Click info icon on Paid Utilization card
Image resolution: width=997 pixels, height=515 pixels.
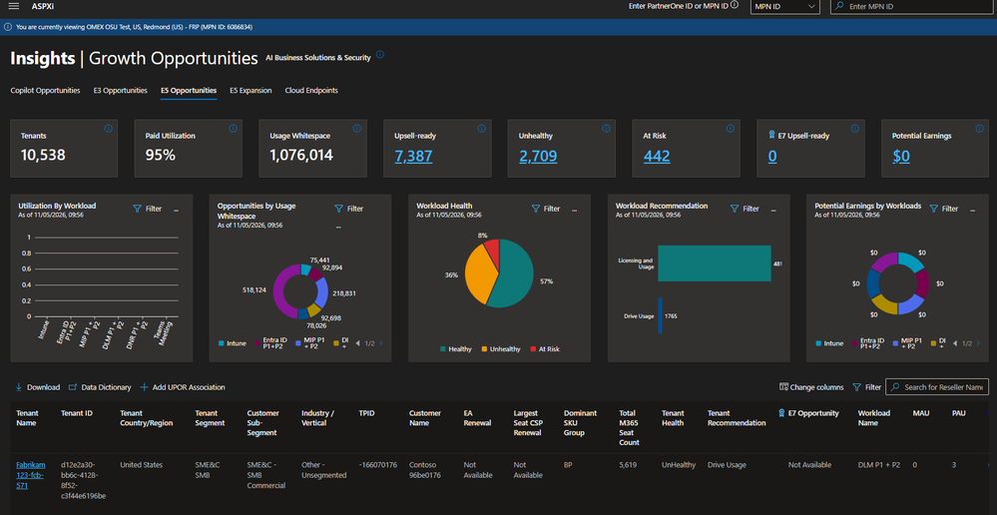[x=233, y=129]
